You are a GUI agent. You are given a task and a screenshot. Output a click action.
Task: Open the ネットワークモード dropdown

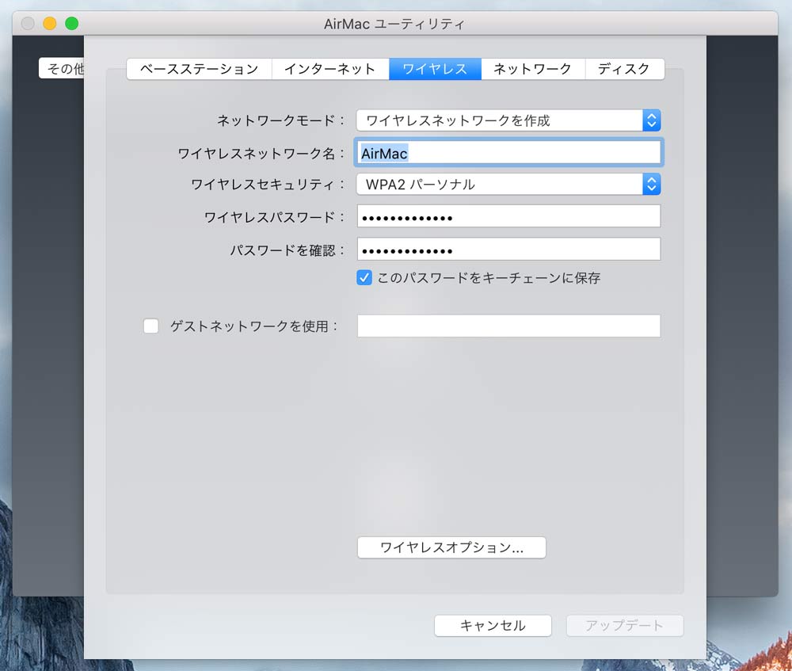coord(508,120)
